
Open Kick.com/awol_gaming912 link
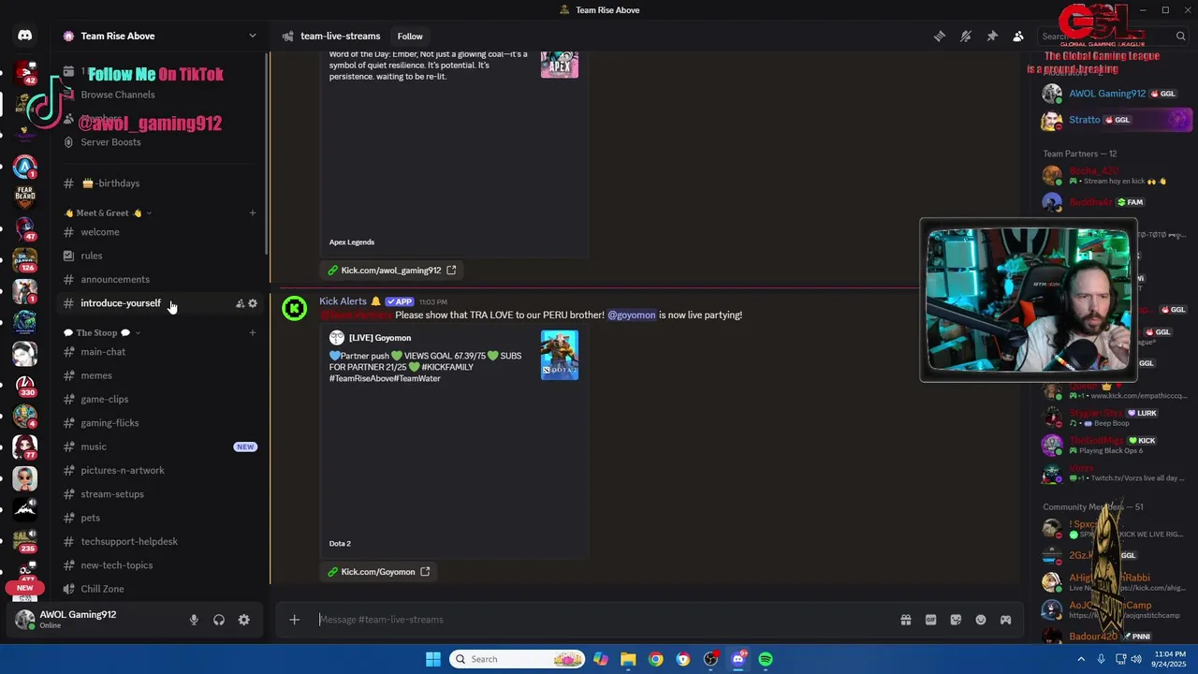coord(391,271)
